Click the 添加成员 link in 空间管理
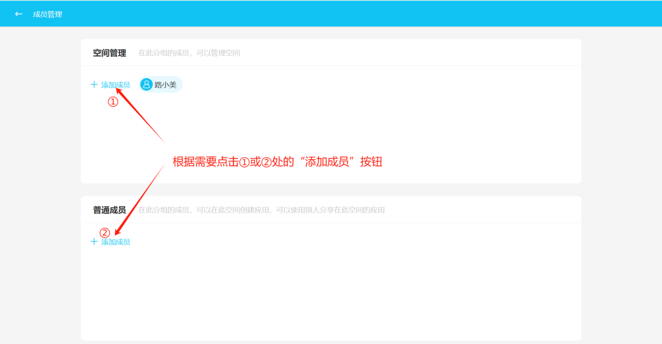 coord(115,85)
